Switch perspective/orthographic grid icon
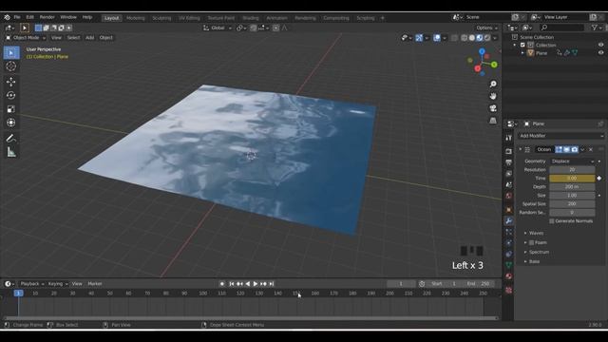This screenshot has height=342, width=608. click(493, 121)
